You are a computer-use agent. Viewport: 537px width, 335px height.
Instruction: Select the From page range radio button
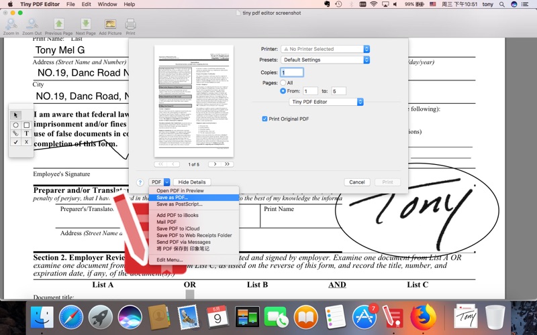pyautogui.click(x=283, y=91)
